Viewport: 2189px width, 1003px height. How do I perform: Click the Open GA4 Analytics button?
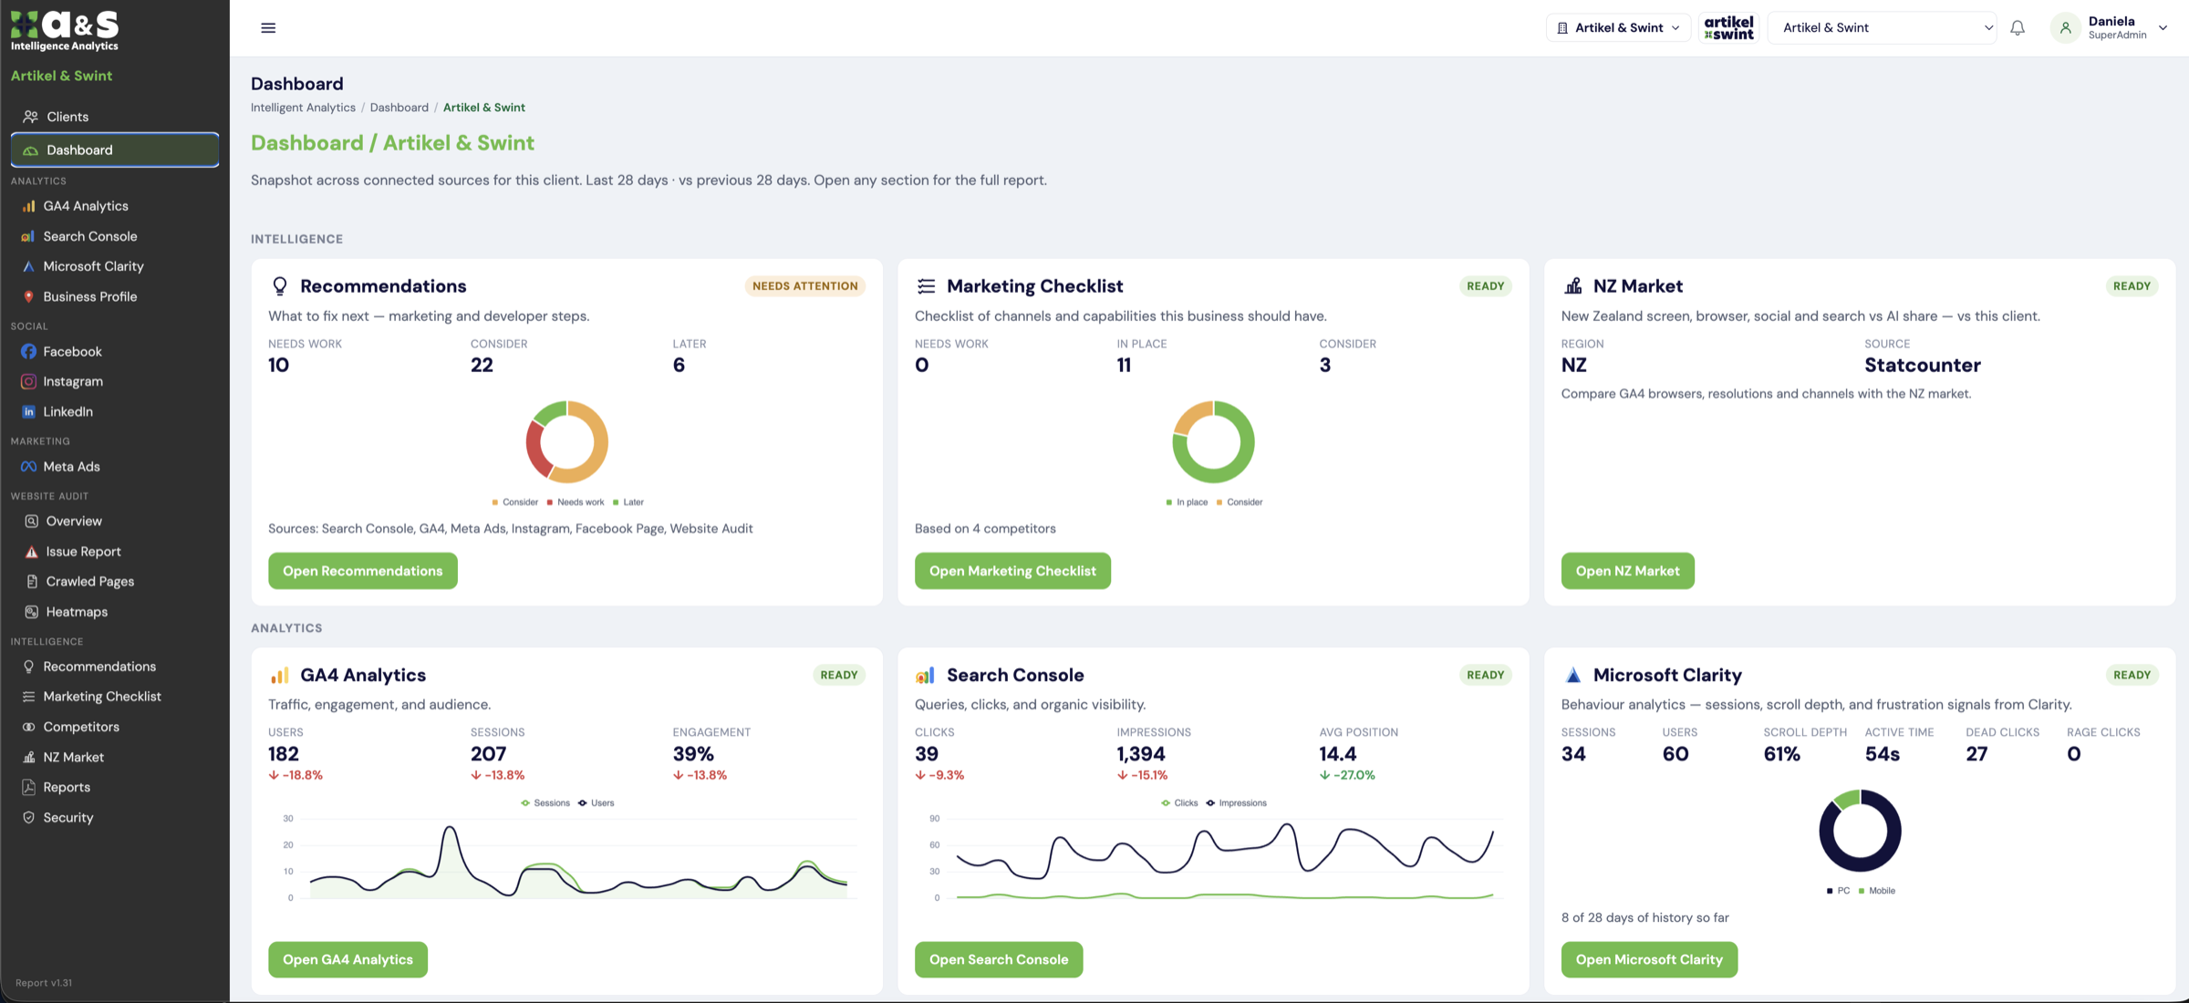pyautogui.click(x=348, y=959)
